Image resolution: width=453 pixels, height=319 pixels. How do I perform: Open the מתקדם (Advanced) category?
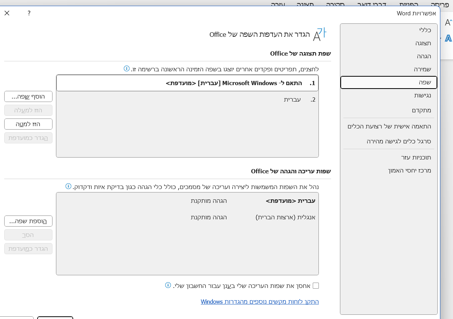tap(422, 110)
